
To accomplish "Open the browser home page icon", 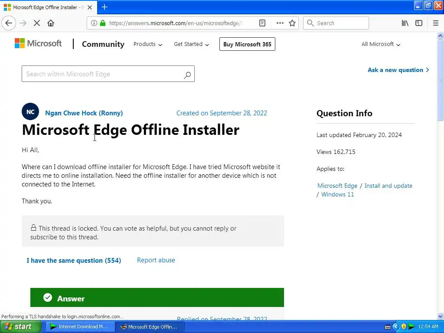I will click(x=51, y=23).
